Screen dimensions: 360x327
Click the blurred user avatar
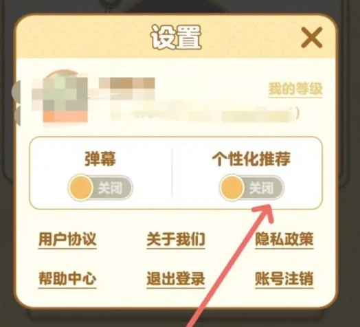(x=60, y=96)
